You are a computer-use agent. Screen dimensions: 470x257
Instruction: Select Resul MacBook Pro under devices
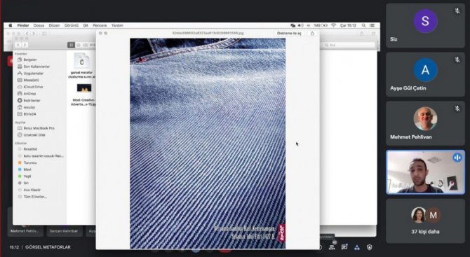pos(36,128)
